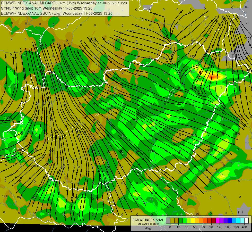
Task: Click the legend tick label 30
Action: 187,227
